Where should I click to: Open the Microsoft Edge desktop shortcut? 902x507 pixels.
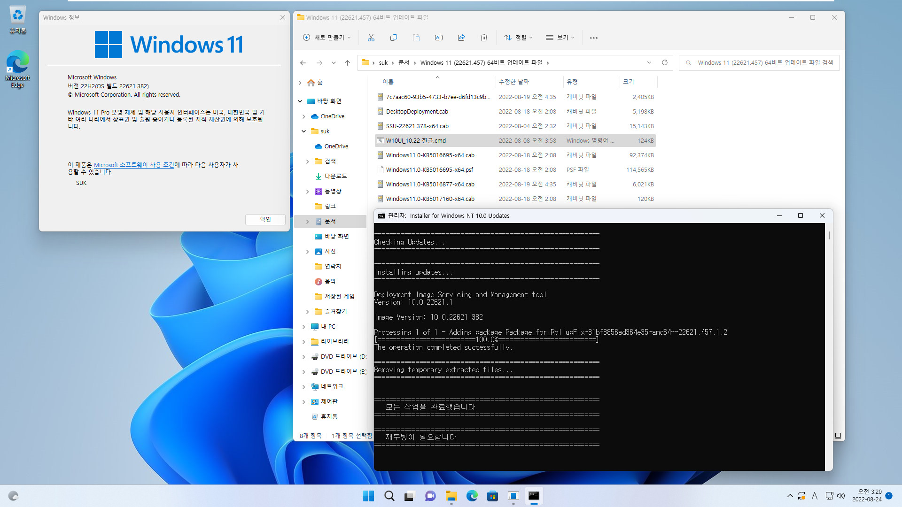(x=17, y=69)
